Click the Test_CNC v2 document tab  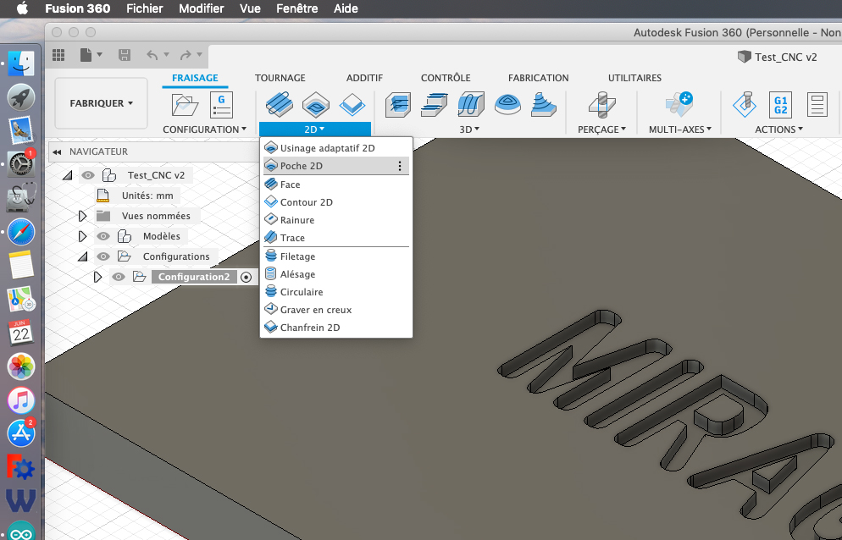tap(778, 57)
